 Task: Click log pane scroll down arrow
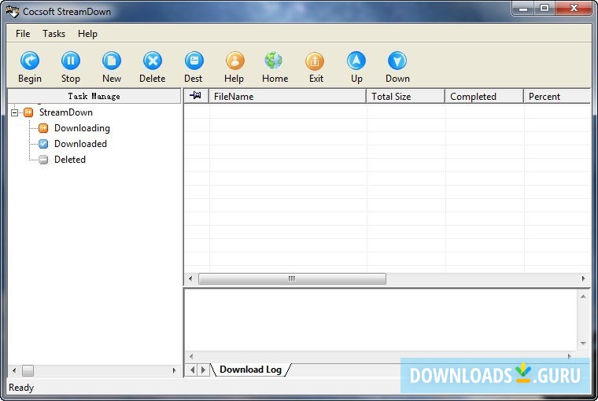click(583, 343)
